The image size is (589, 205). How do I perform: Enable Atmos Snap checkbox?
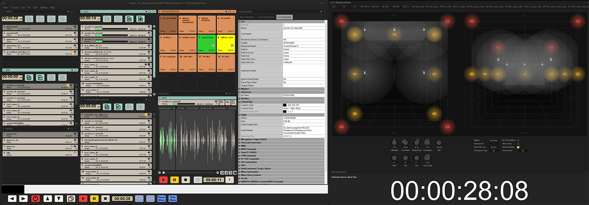[x=518, y=143]
